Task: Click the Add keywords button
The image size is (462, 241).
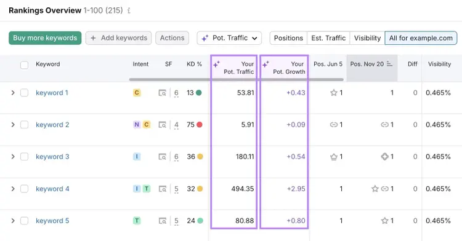Action: (x=118, y=38)
